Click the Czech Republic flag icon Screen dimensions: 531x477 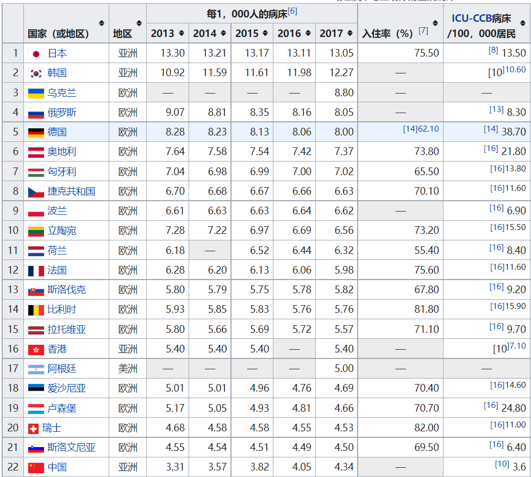pos(36,192)
